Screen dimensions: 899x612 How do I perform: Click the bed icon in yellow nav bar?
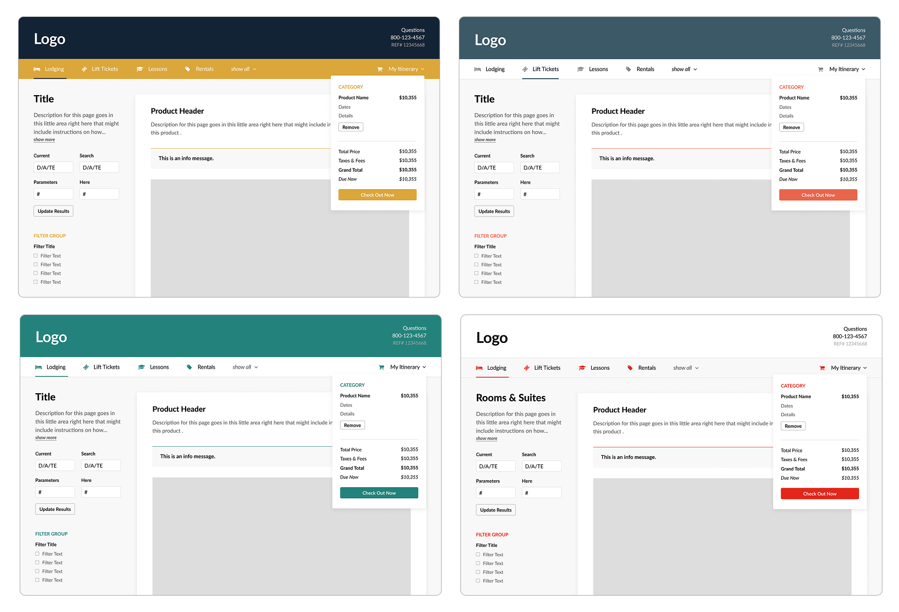(37, 69)
